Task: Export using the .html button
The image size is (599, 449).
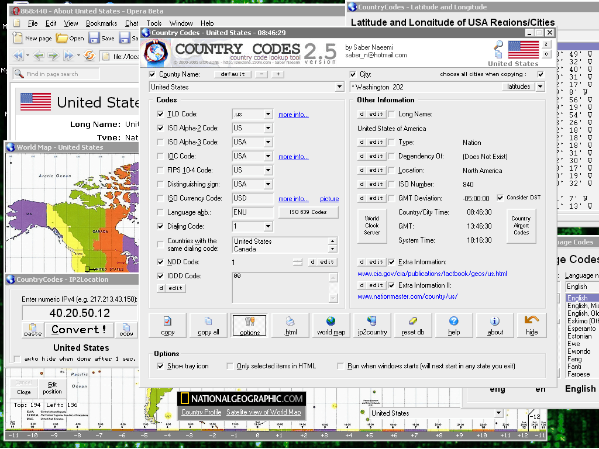Action: 290,325
